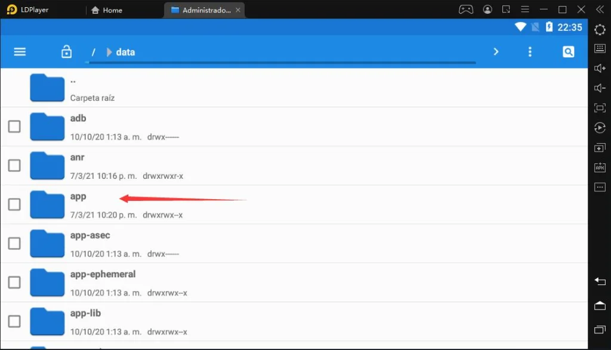Open the search magnifier icon
The width and height of the screenshot is (611, 350).
tap(568, 52)
